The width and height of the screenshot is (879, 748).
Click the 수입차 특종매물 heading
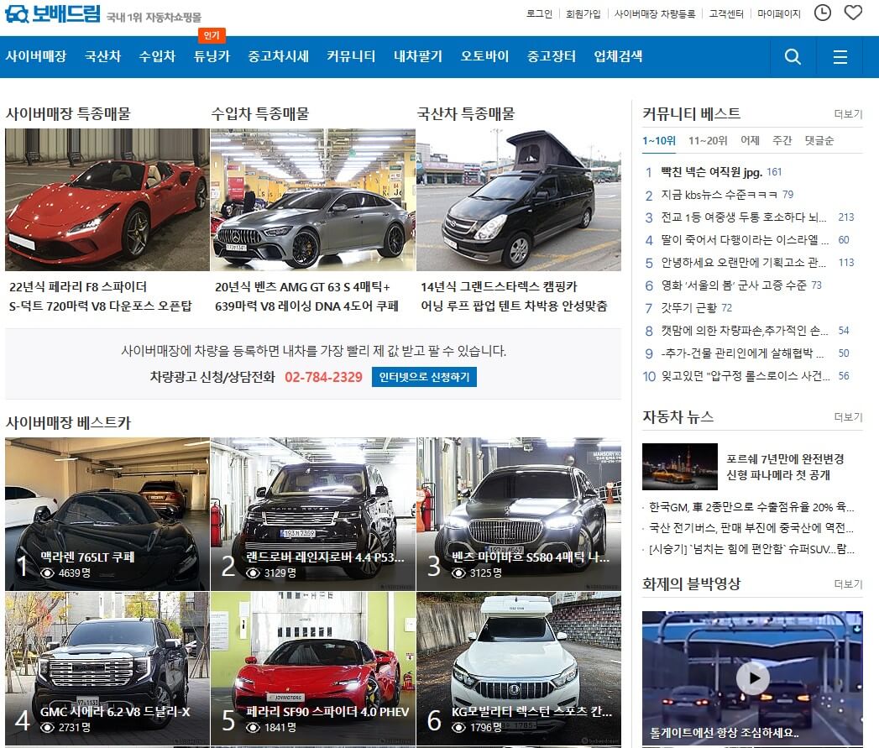260,114
